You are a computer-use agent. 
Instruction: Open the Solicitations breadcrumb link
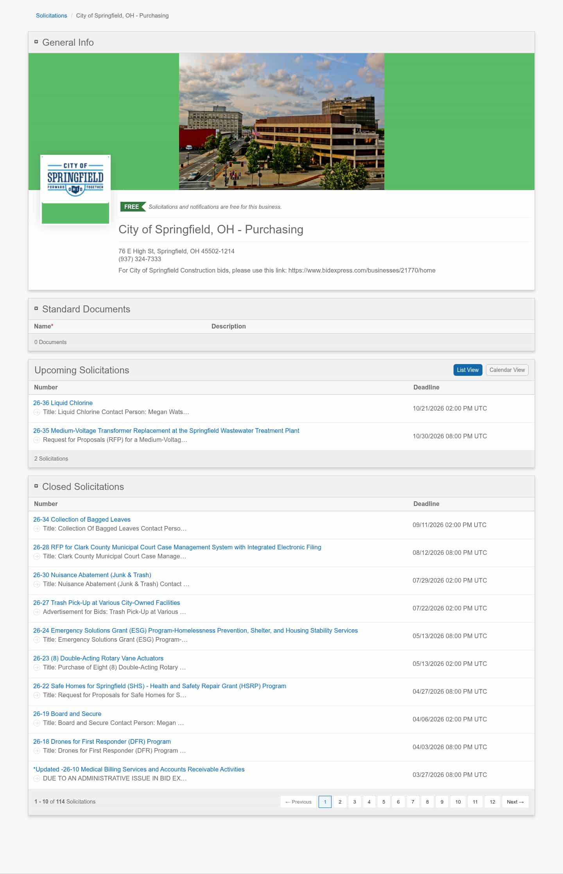(x=52, y=16)
